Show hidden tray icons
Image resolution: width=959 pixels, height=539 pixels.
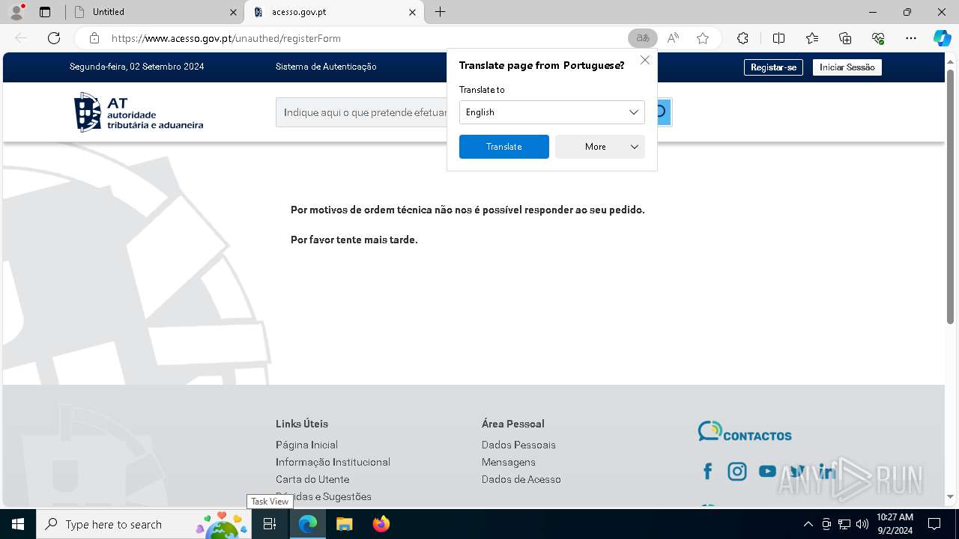click(808, 524)
